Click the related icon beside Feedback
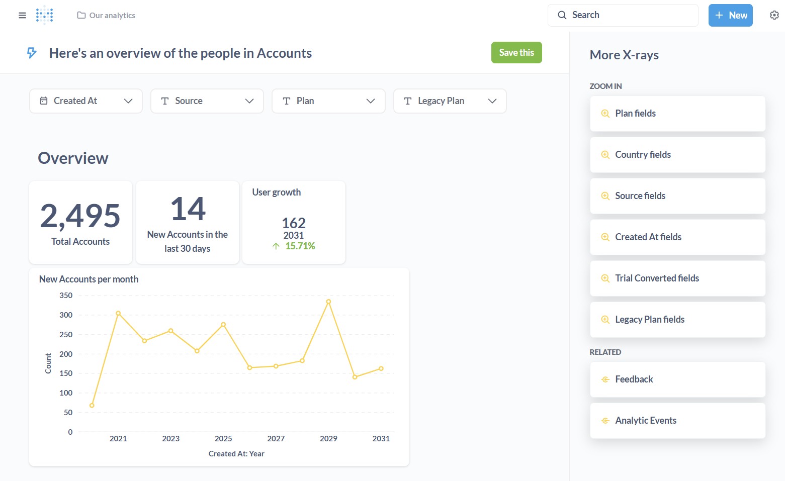The width and height of the screenshot is (785, 481). 605,379
